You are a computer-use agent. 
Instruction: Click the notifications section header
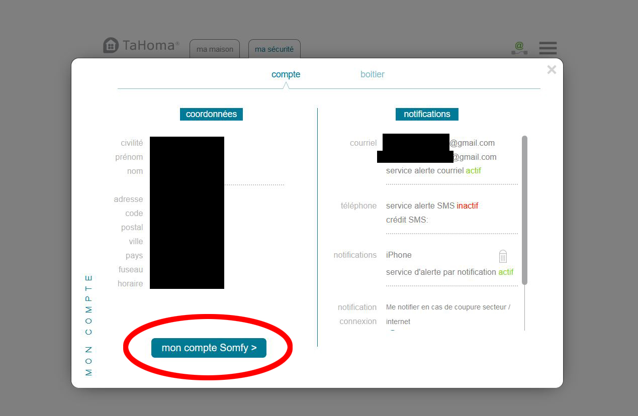[x=427, y=114]
